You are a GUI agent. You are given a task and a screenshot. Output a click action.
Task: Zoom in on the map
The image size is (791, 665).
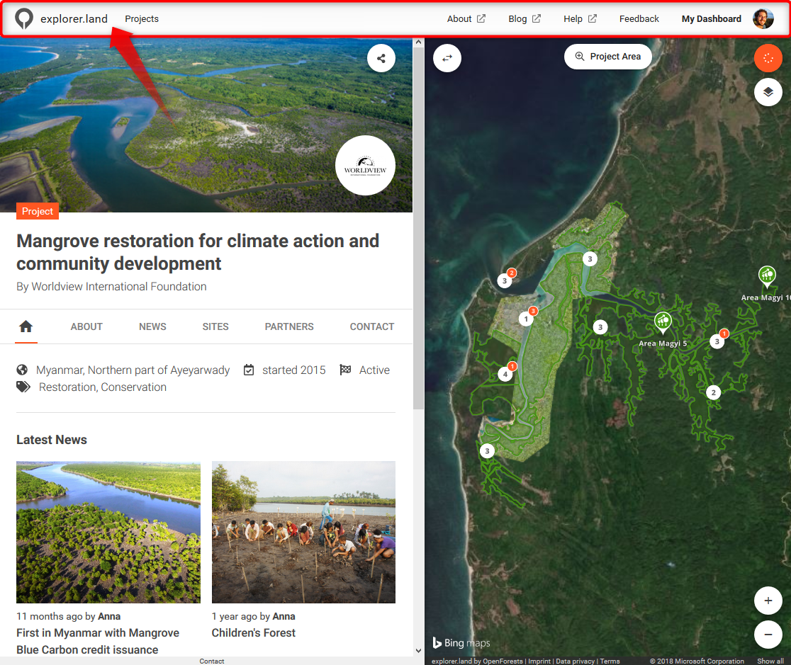point(768,601)
